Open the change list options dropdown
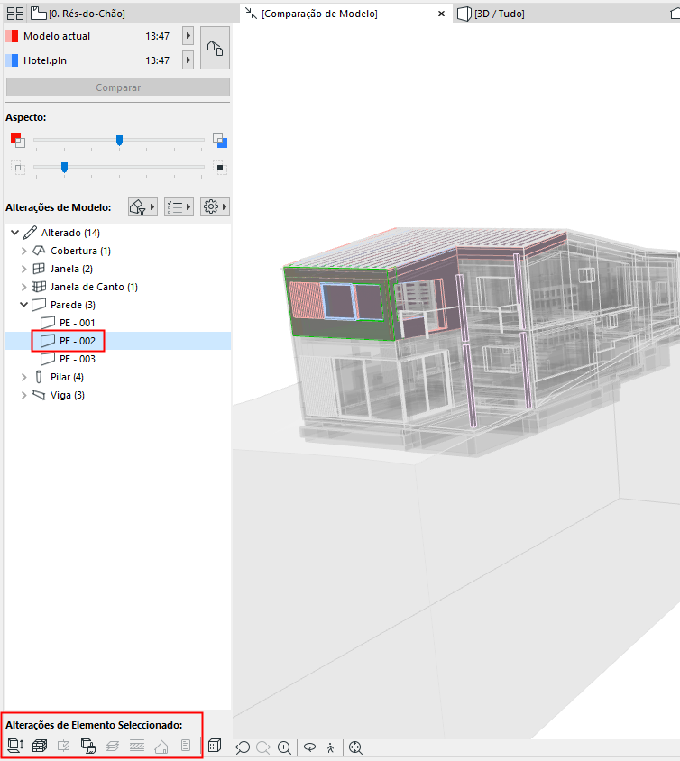The height and width of the screenshot is (761, 680). pos(179,207)
